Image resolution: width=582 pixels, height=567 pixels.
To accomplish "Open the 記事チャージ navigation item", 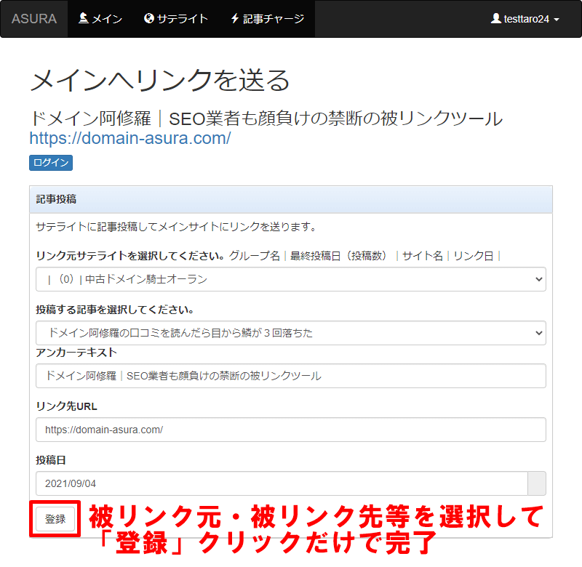I will (x=267, y=19).
